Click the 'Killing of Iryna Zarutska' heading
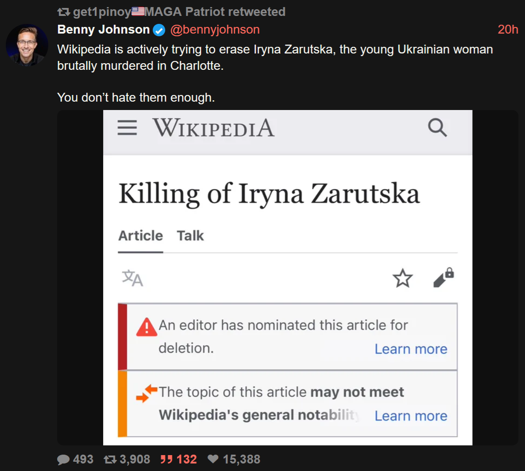This screenshot has height=471, width=525. point(269,194)
